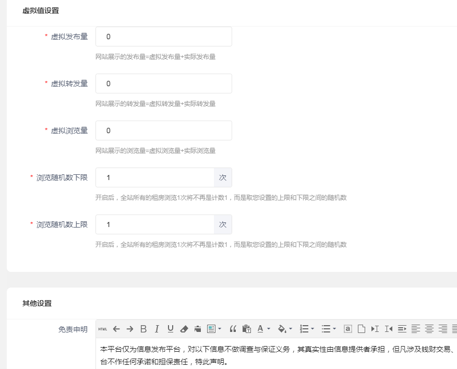Toggle underline formatting in the editor
The height and width of the screenshot is (369, 457).
point(171,329)
